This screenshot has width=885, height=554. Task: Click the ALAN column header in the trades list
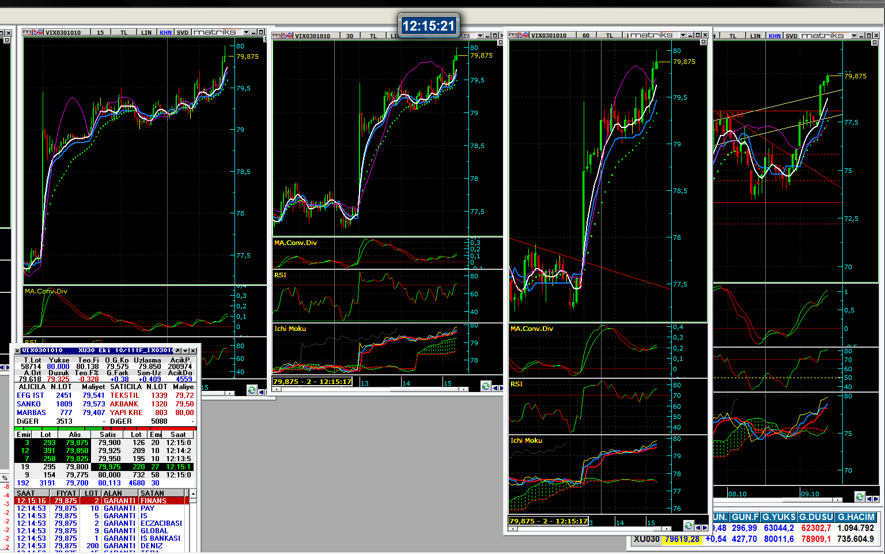pyautogui.click(x=113, y=493)
